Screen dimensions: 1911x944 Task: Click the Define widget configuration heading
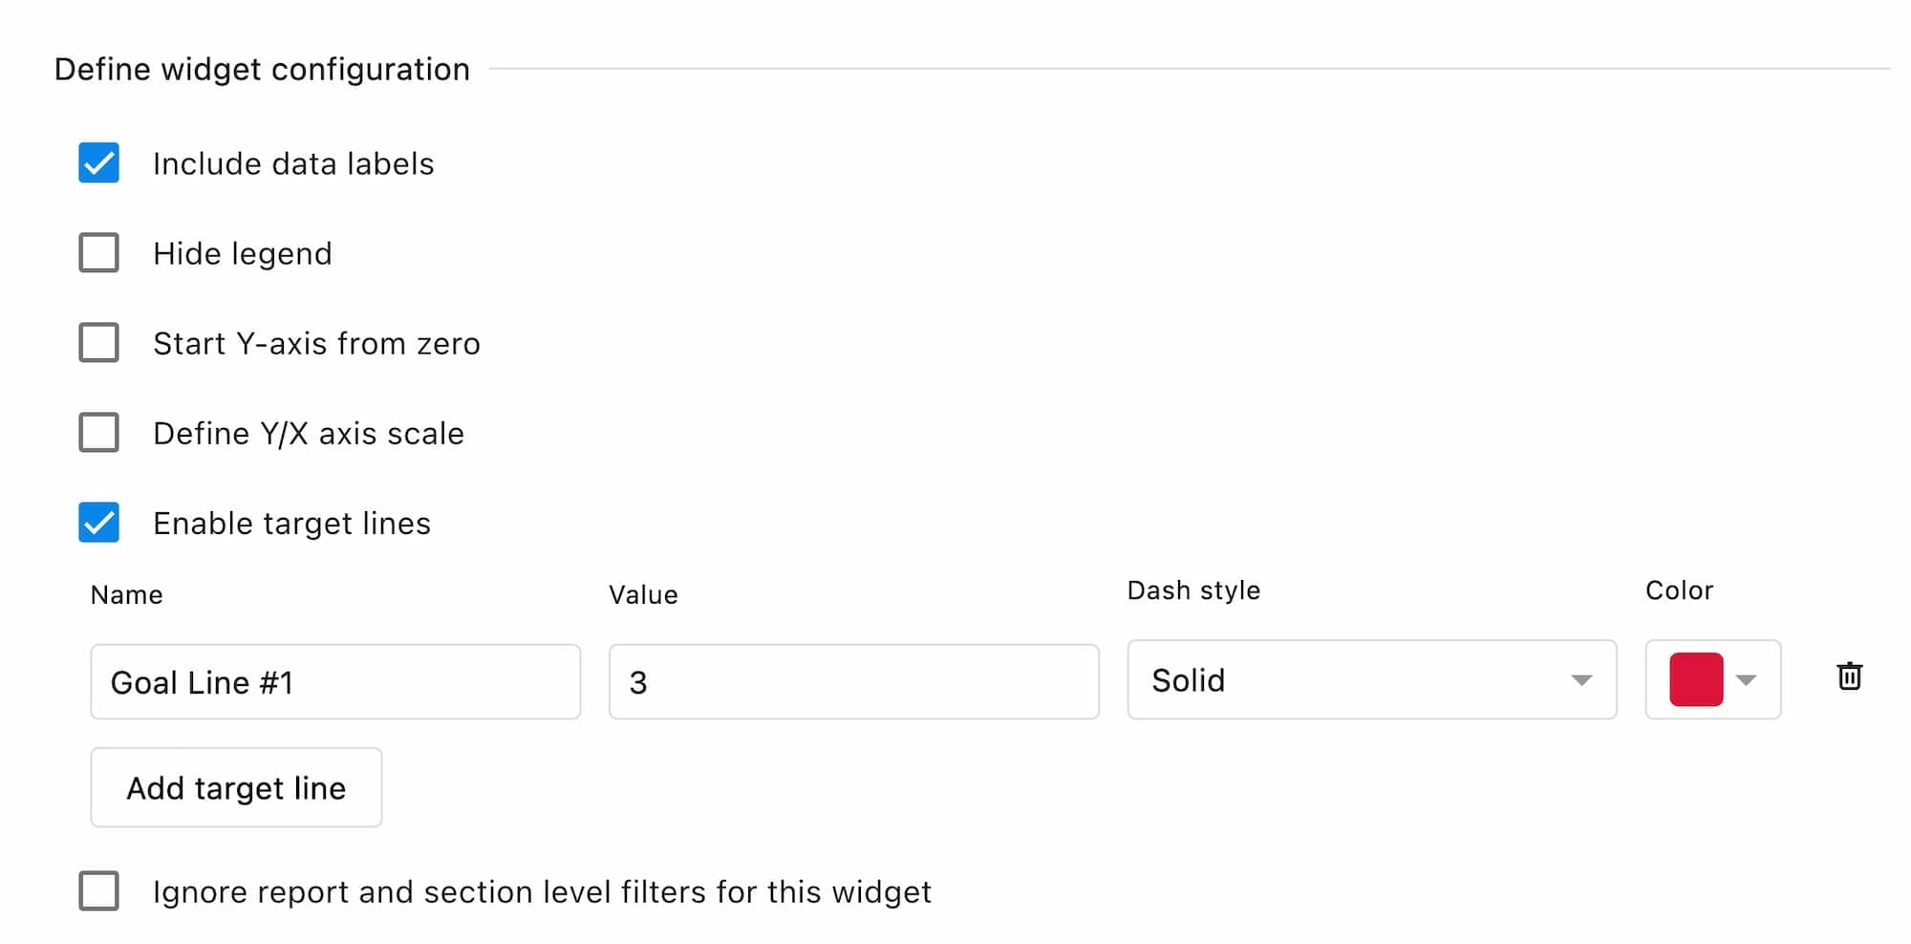coord(263,69)
